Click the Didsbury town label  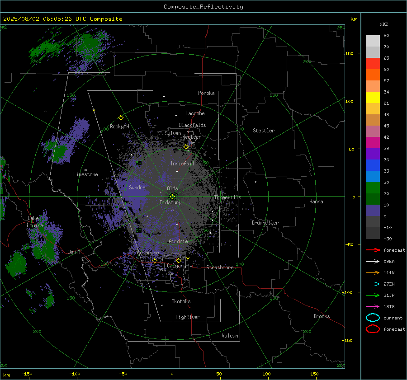[170, 202]
